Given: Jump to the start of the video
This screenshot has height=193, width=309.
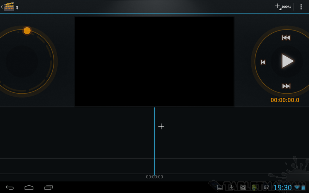Looking at the screenshot, I should pyautogui.click(x=286, y=38).
